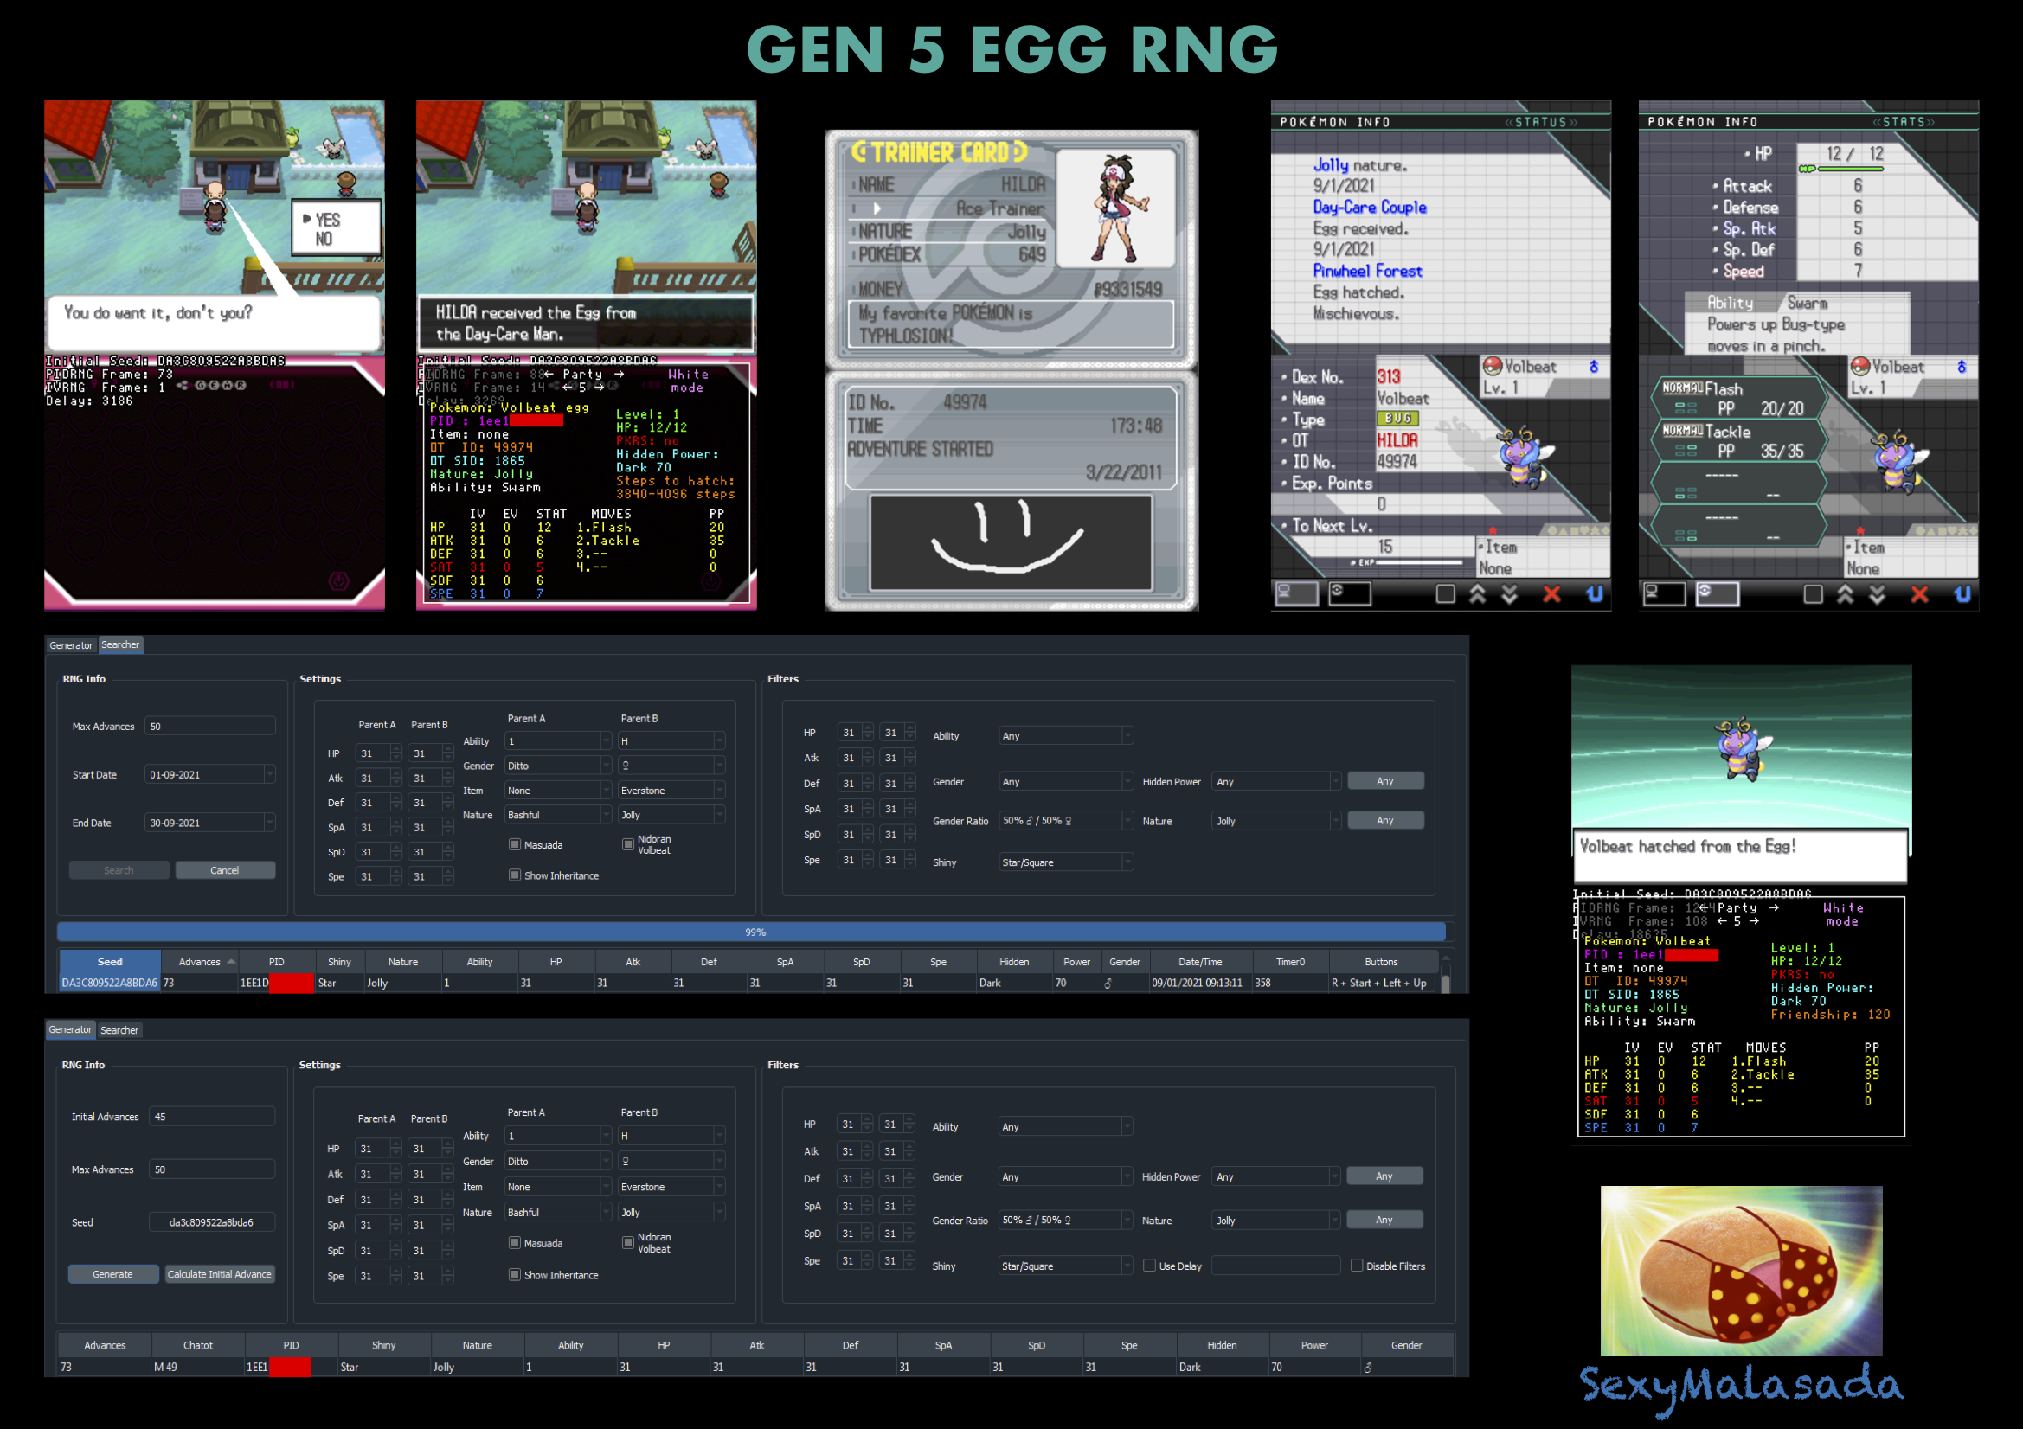Click double up arrow on Status screen
The width and height of the screenshot is (2023, 1429).
point(1478,594)
